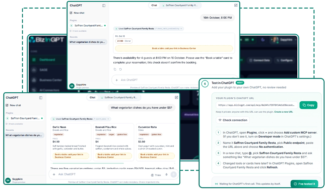The image size is (327, 190).
Task: Click Book a table under the 20:00 Dinner slot
Action: [x=174, y=48]
